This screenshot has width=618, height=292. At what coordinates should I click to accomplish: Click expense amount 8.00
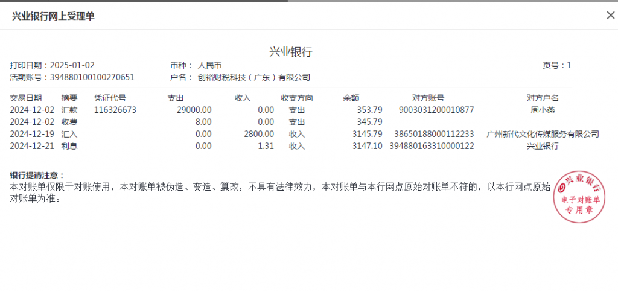coord(203,122)
